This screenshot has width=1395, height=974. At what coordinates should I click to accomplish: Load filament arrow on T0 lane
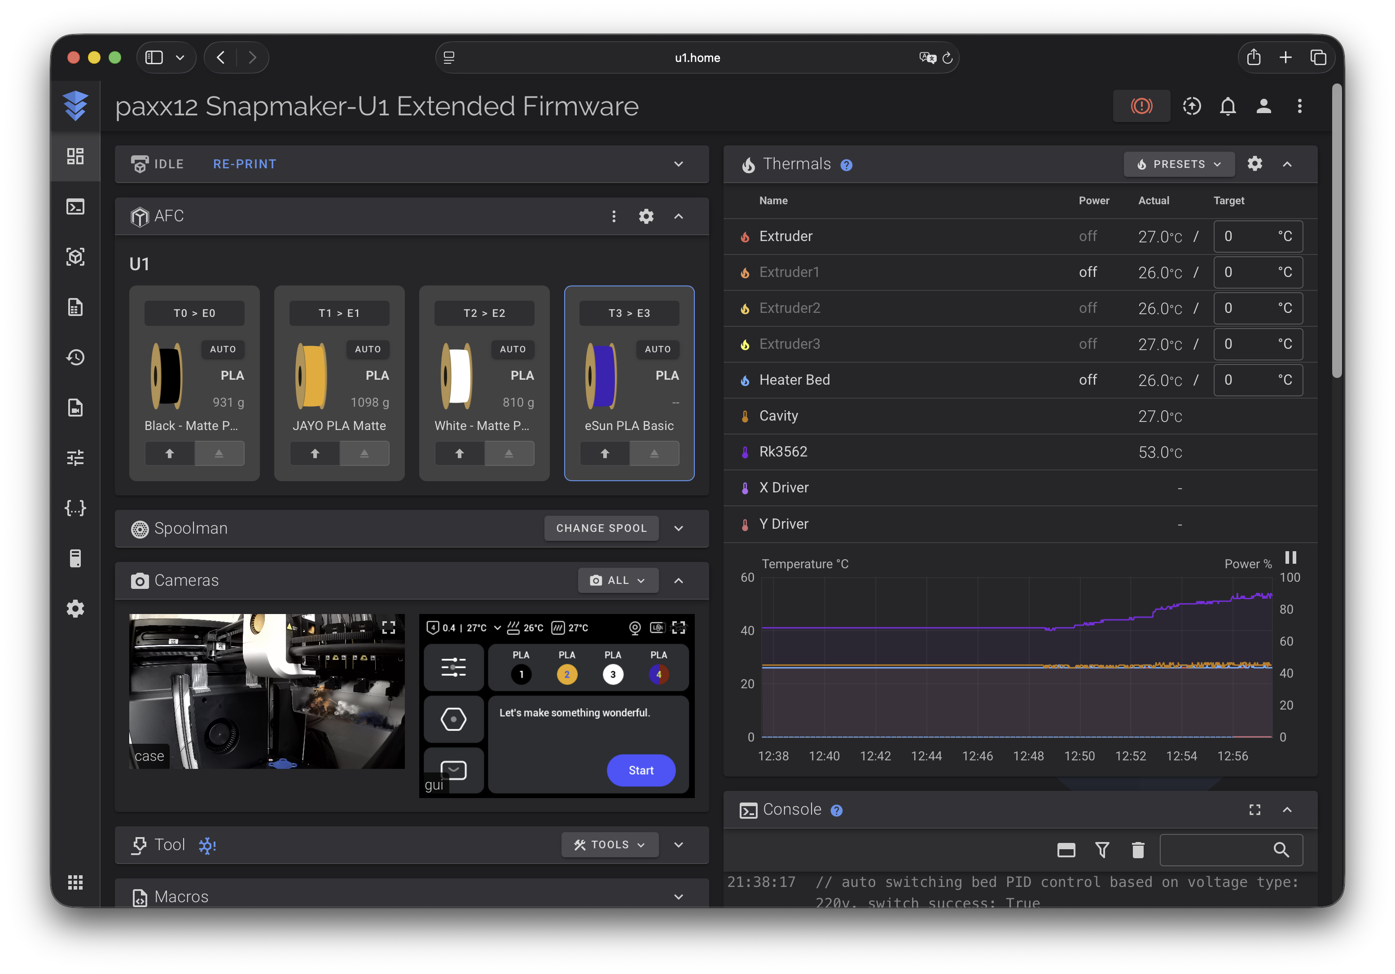170,454
